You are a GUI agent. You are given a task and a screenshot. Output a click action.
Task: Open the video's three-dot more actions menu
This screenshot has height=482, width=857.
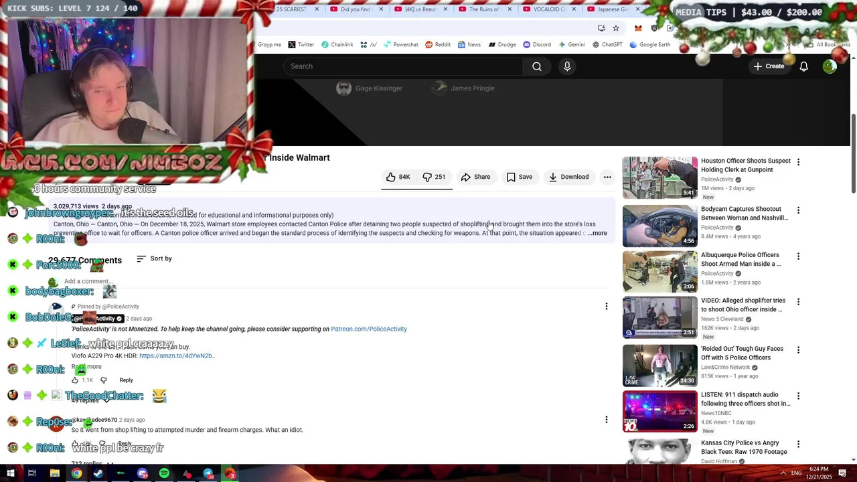tap(607, 177)
